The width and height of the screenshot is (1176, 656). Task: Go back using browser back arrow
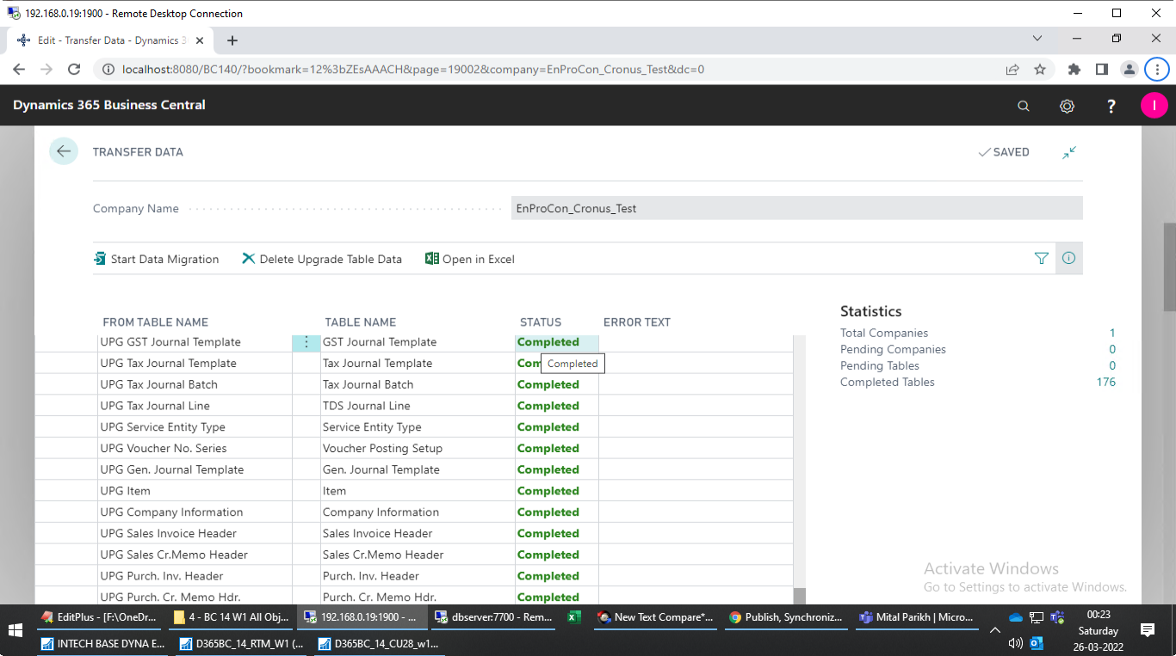20,70
